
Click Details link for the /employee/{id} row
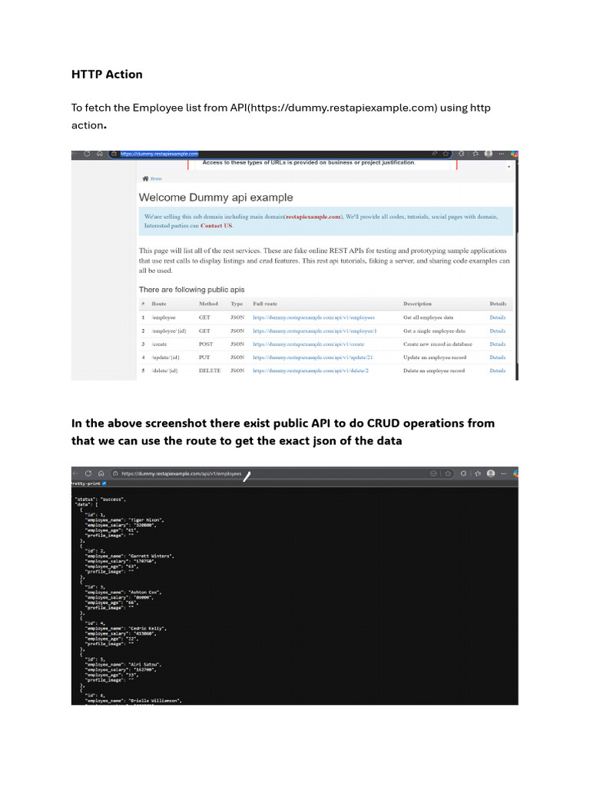[x=498, y=331]
